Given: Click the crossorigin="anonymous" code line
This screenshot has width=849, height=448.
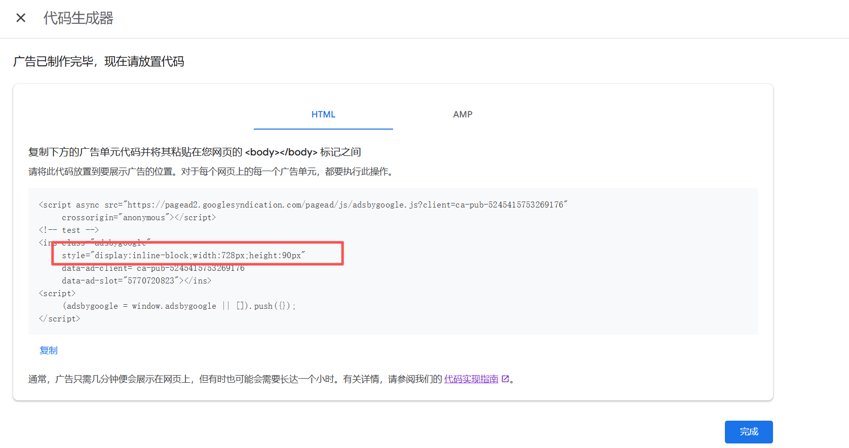Looking at the screenshot, I should (139, 218).
